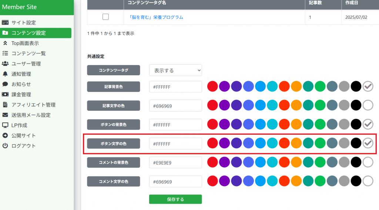Pick the red swatch for ボタン文字の色
Viewport: 379px width, 210px height.
[x=212, y=143]
